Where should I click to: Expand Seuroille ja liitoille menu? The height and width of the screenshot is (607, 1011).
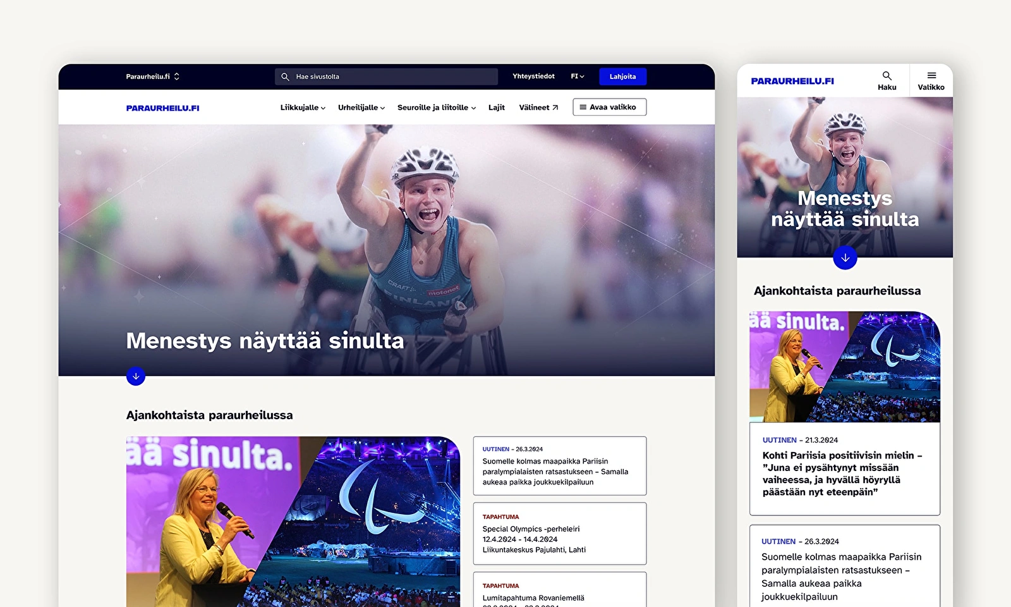[437, 107]
